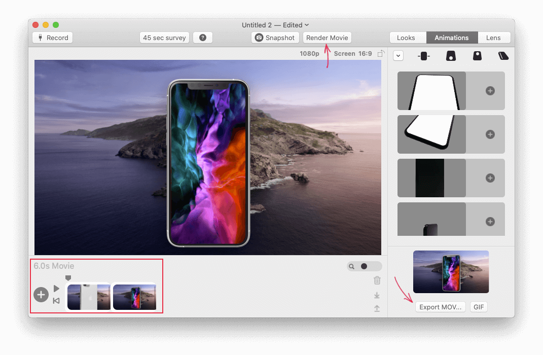The image size is (543, 355).
Task: Select the horizontal-spin device animation icon
Action: [424, 56]
